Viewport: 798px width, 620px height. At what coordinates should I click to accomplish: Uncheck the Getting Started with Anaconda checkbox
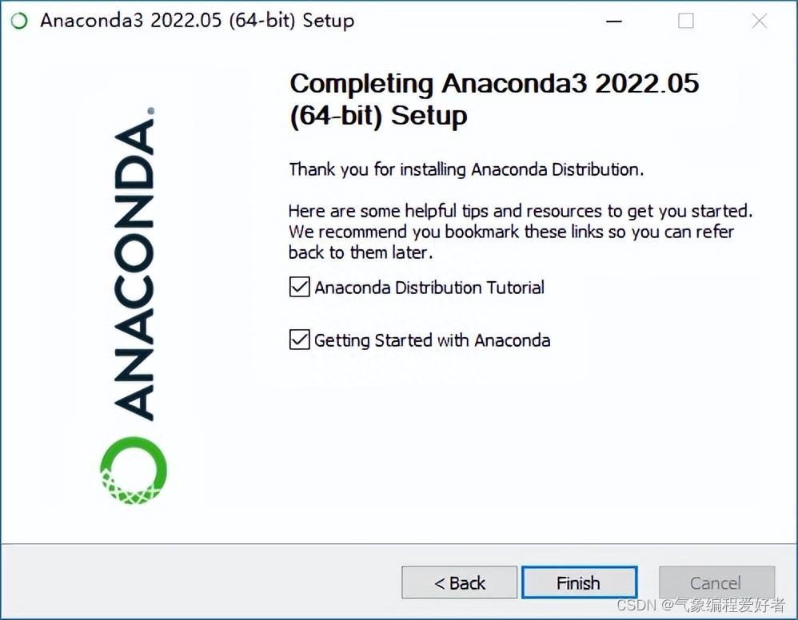[299, 340]
